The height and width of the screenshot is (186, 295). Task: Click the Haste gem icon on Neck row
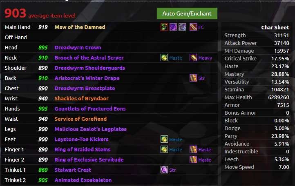click(x=164, y=58)
